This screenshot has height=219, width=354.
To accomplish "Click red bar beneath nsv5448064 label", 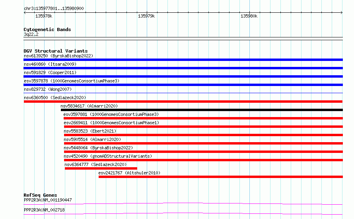I will click(x=203, y=152).
